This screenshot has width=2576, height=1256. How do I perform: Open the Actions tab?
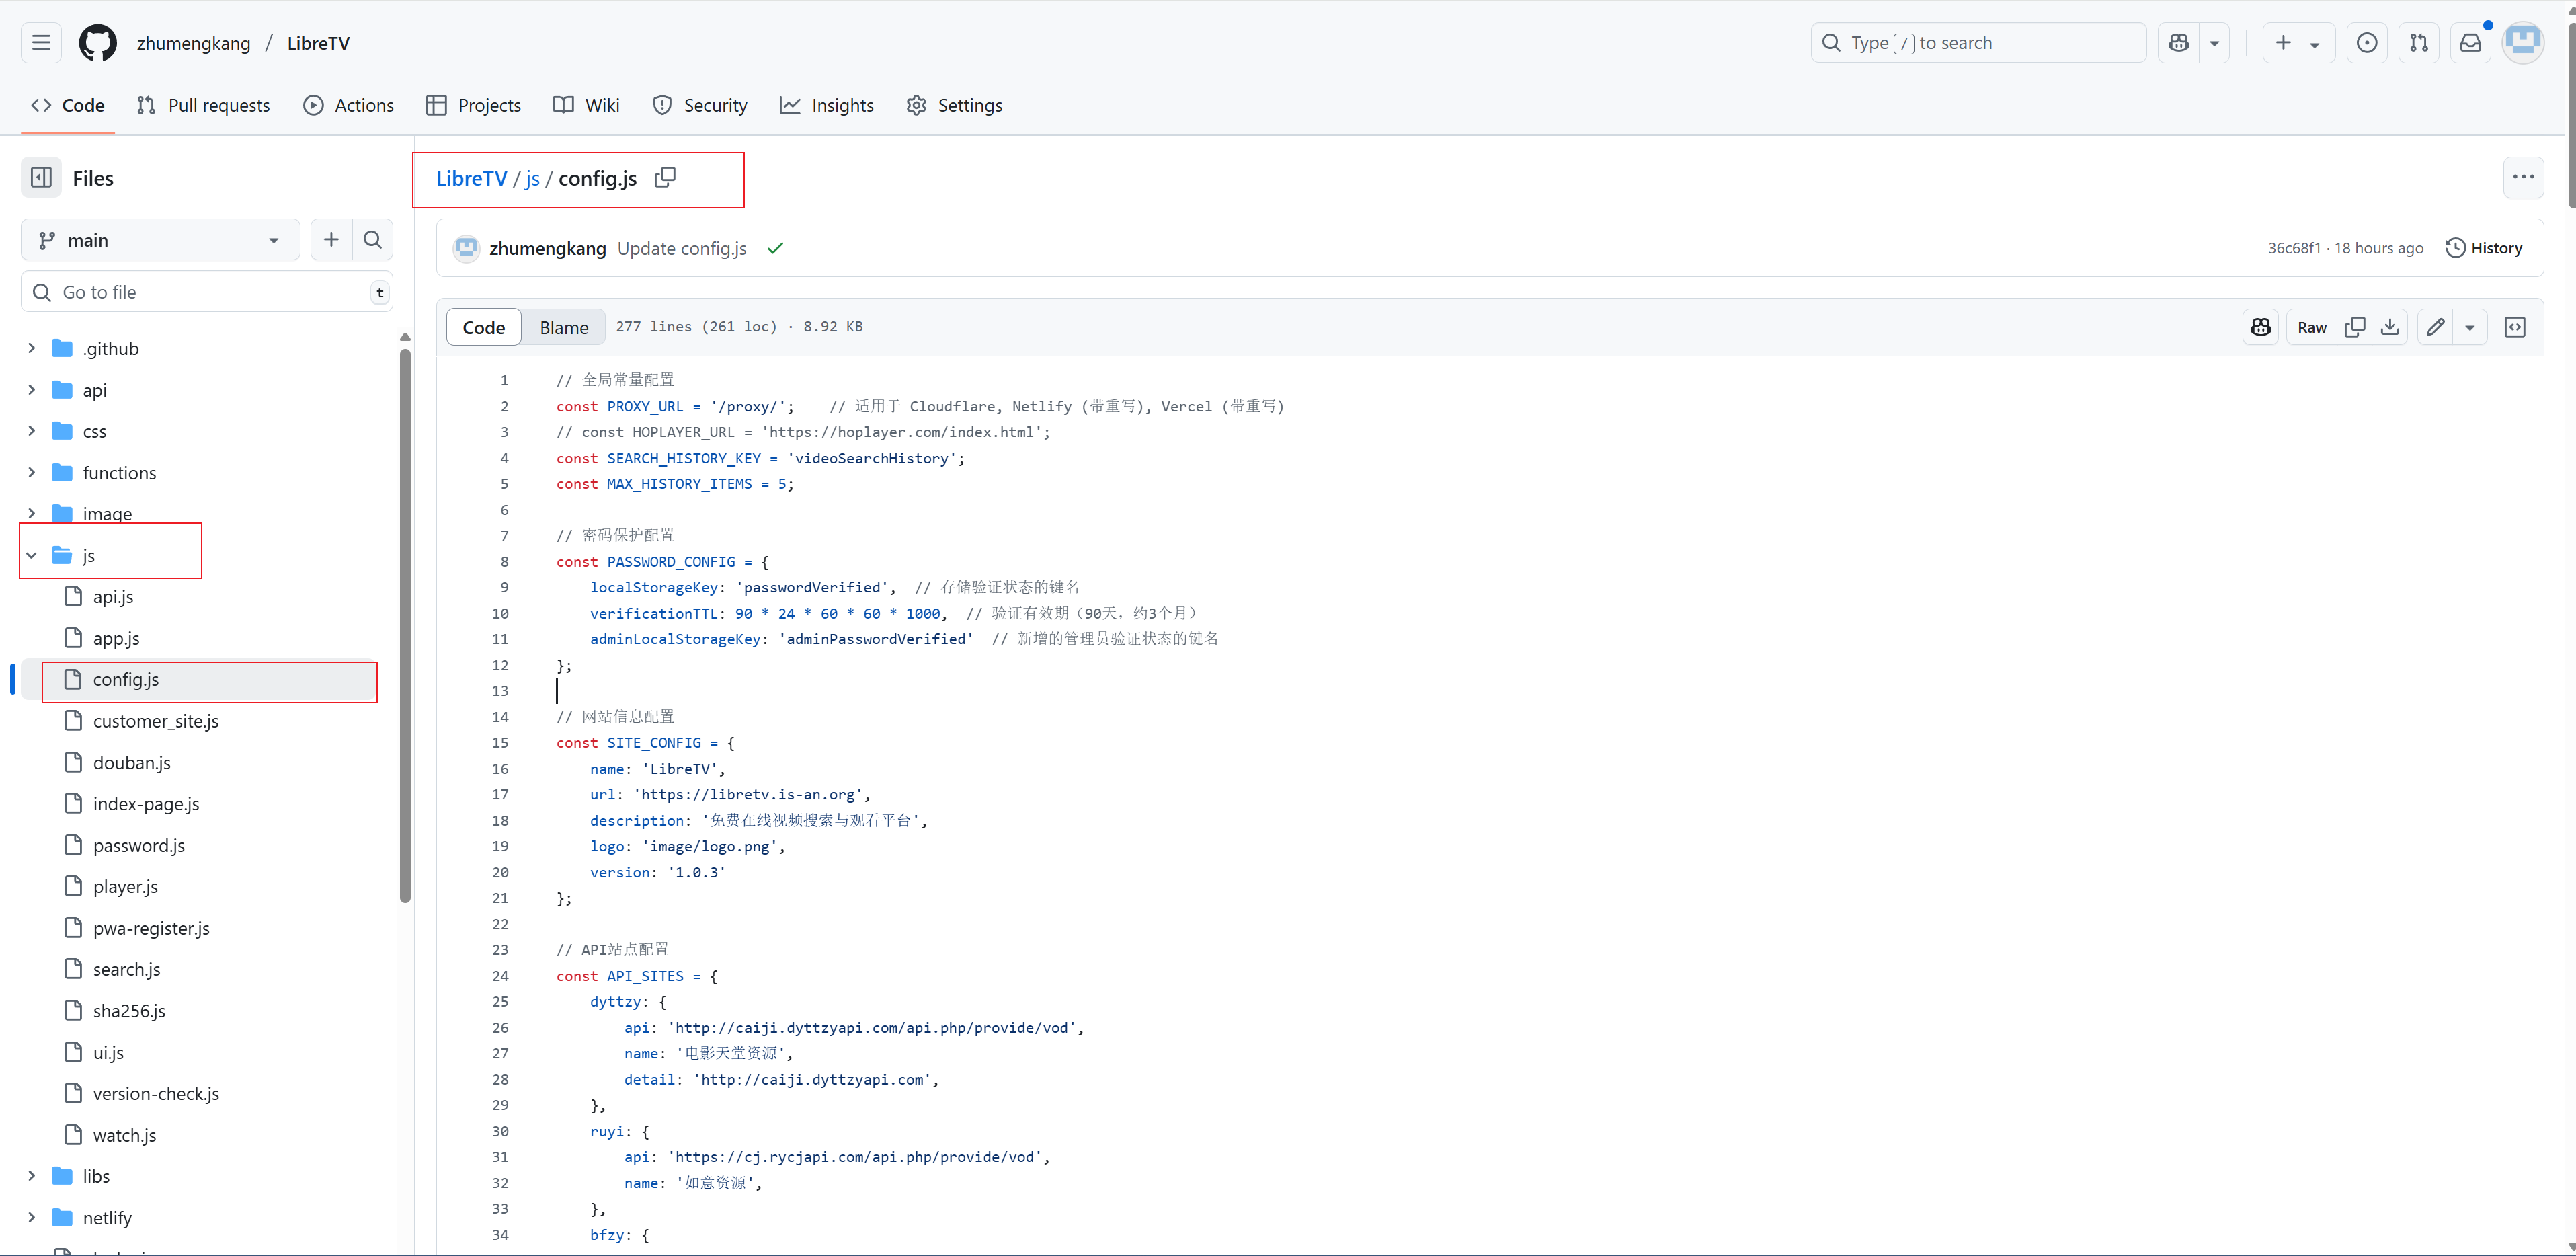(x=349, y=105)
